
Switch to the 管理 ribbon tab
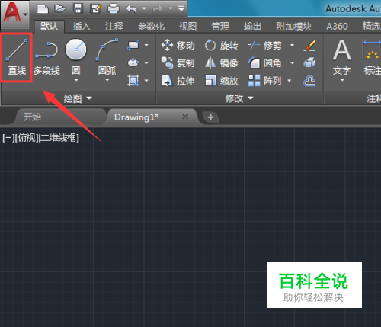click(x=220, y=26)
